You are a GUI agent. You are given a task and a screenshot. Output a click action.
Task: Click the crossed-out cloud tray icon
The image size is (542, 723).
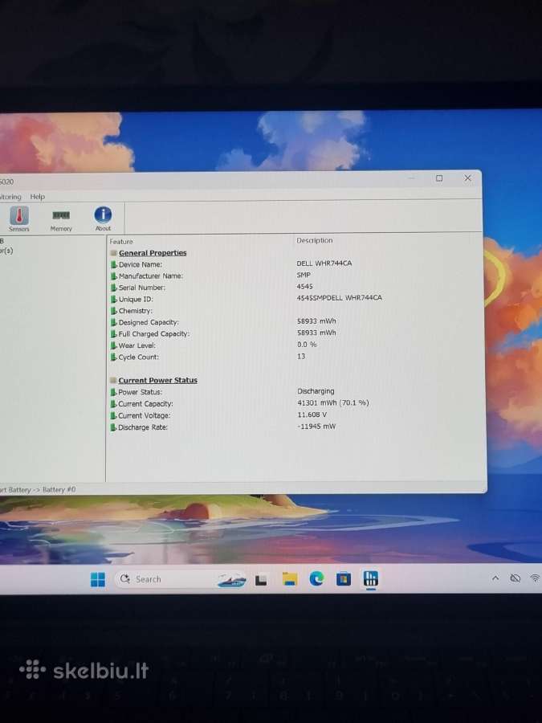[x=516, y=578]
